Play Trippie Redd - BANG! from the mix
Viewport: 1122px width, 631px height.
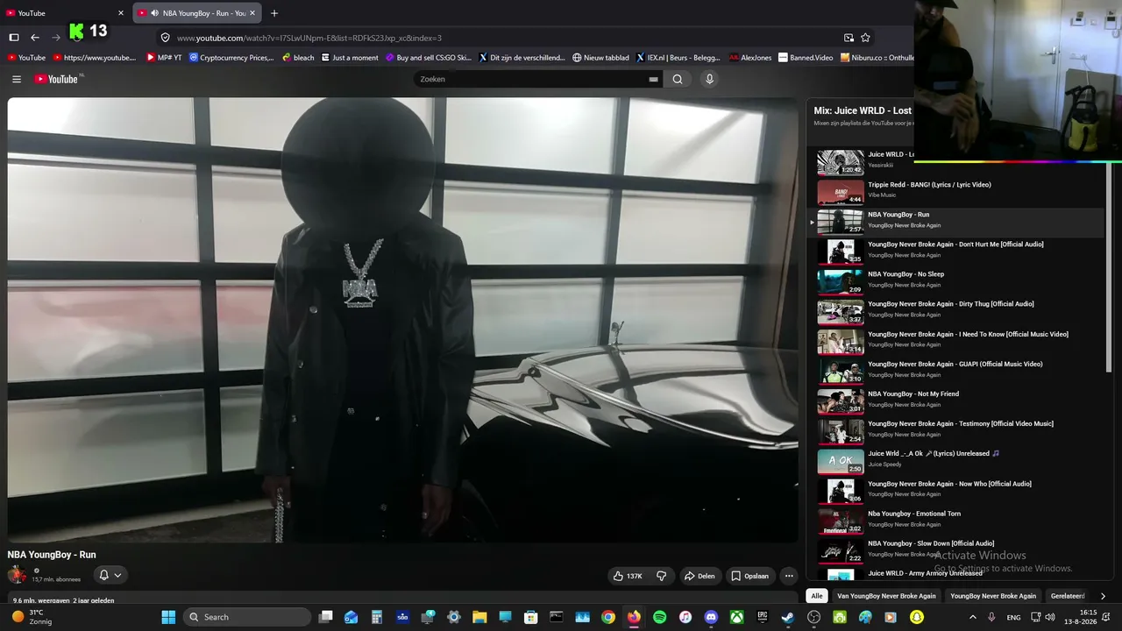click(929, 185)
